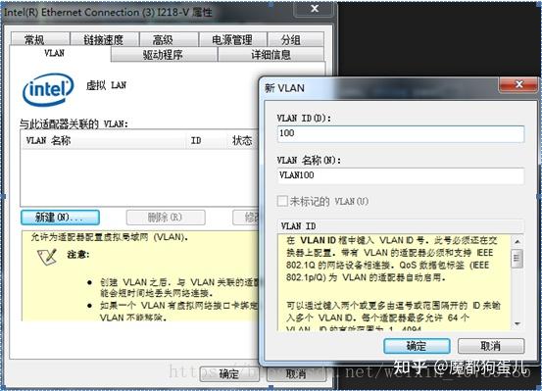The height and width of the screenshot is (391, 542).
Task: Toggle the 未标记的 VLAN checkbox
Action: 282,201
